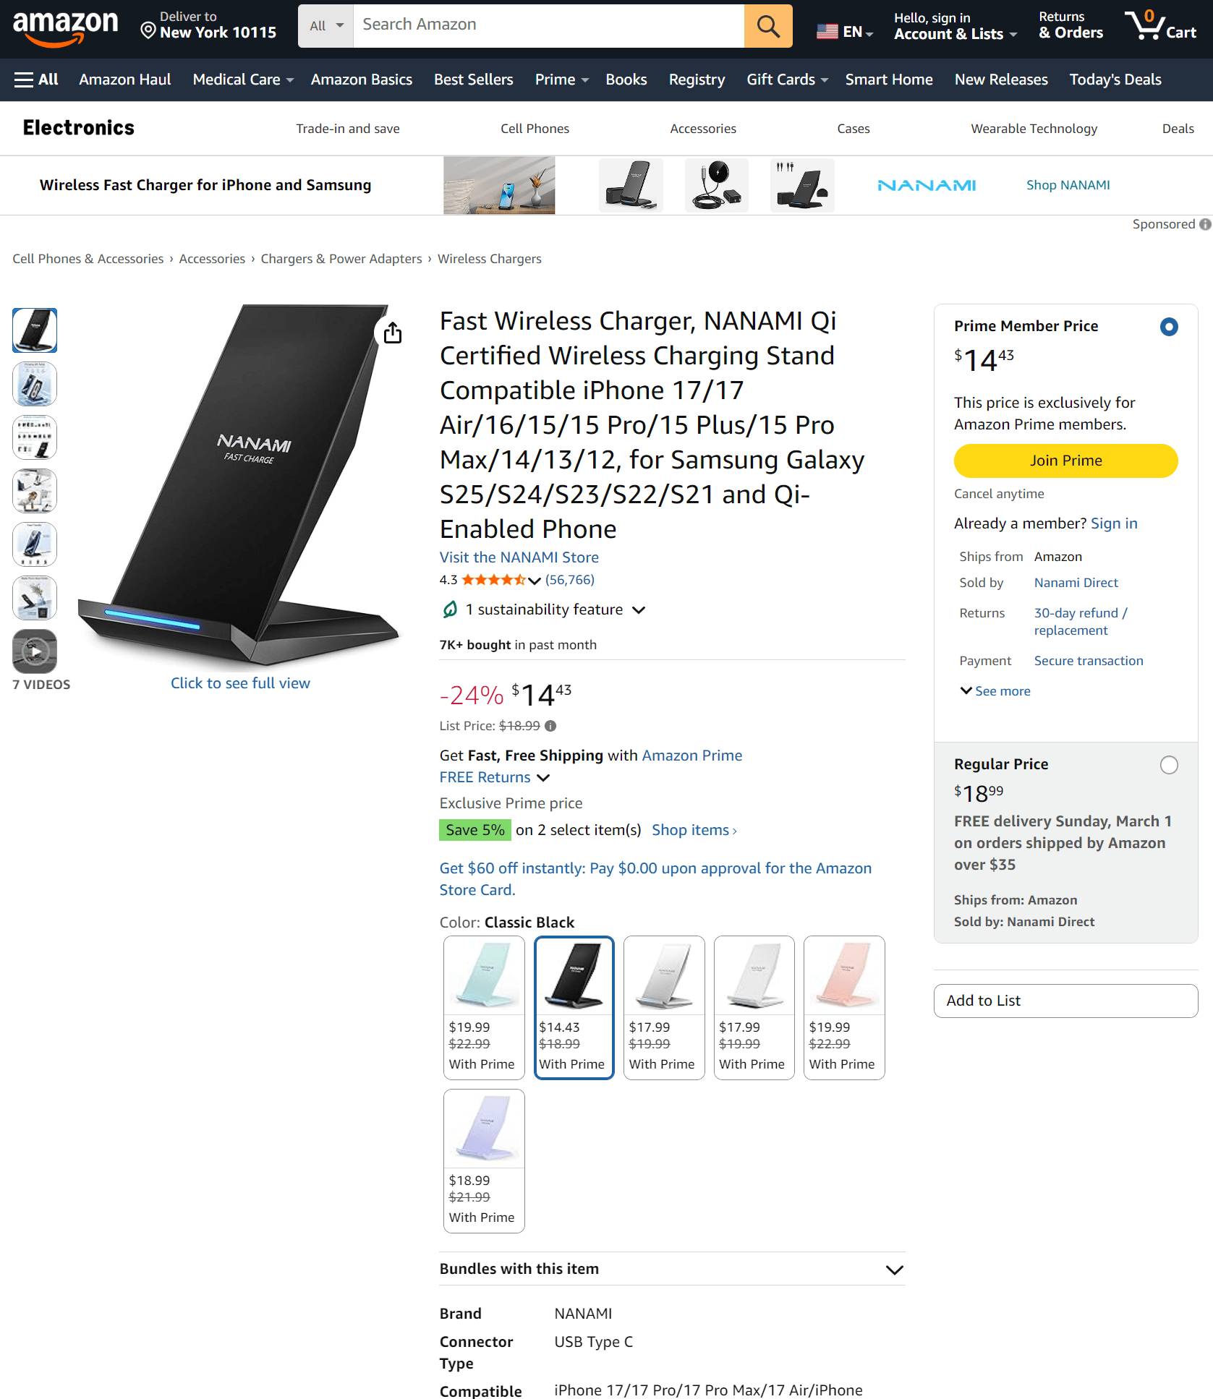This screenshot has height=1399, width=1213.
Task: Expand the Bundles with this item section
Action: pos(894,1270)
